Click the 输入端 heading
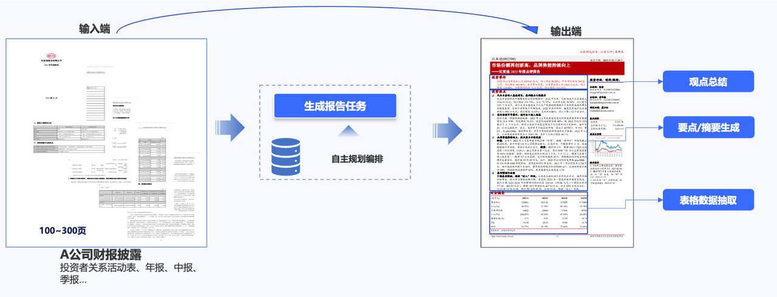777x297 pixels. click(94, 29)
